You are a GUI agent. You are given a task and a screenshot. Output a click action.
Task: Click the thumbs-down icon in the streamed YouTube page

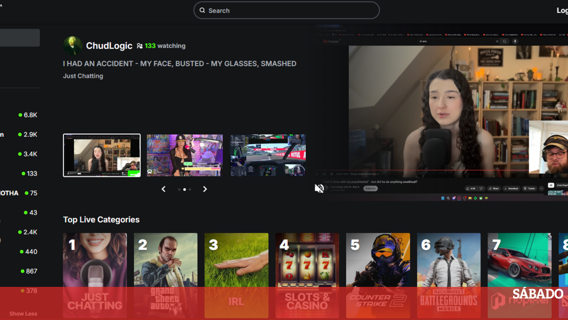pyautogui.click(x=481, y=188)
